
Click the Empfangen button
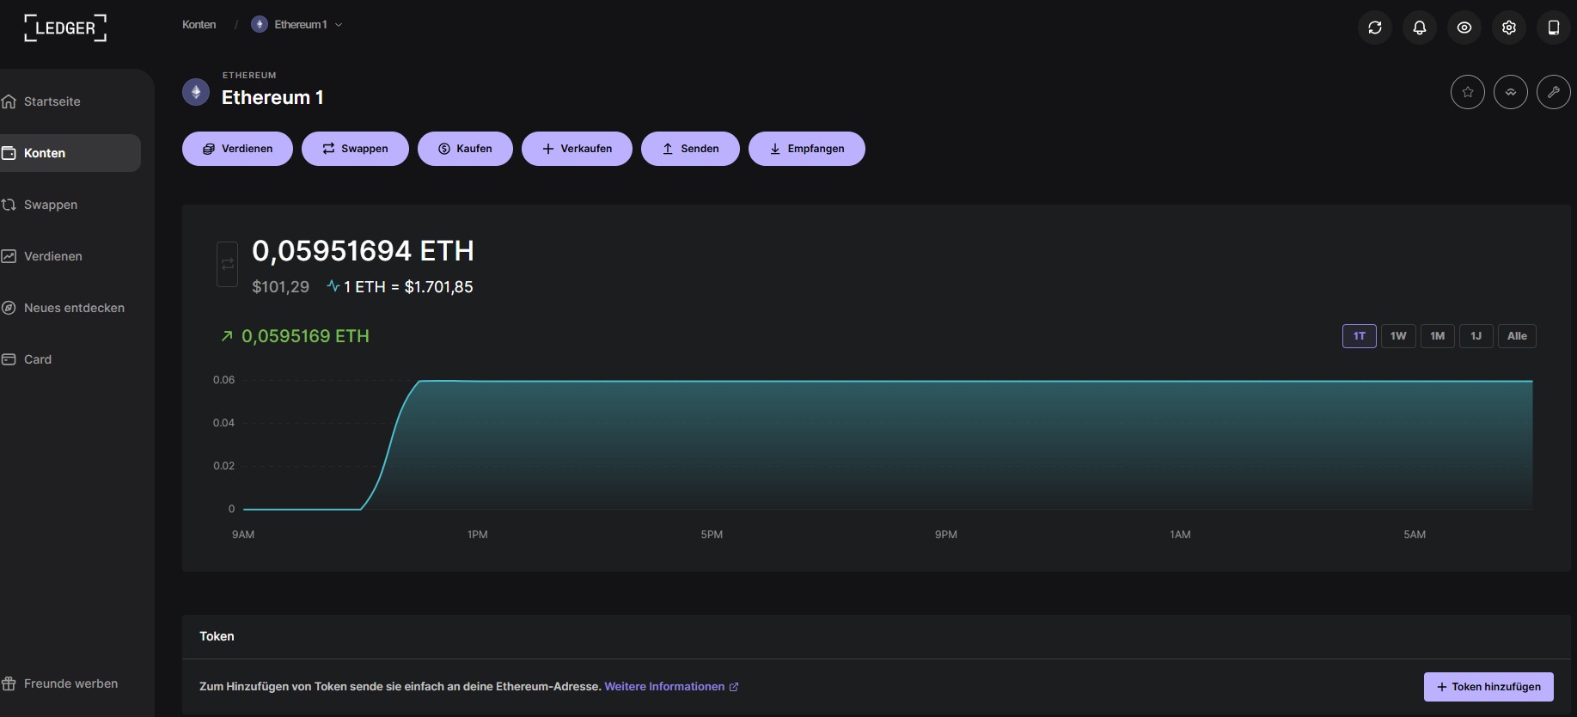pyautogui.click(x=807, y=149)
